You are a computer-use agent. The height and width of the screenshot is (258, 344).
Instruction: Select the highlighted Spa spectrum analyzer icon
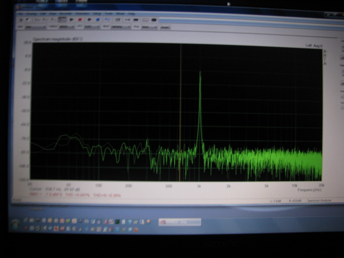pos(62,20)
